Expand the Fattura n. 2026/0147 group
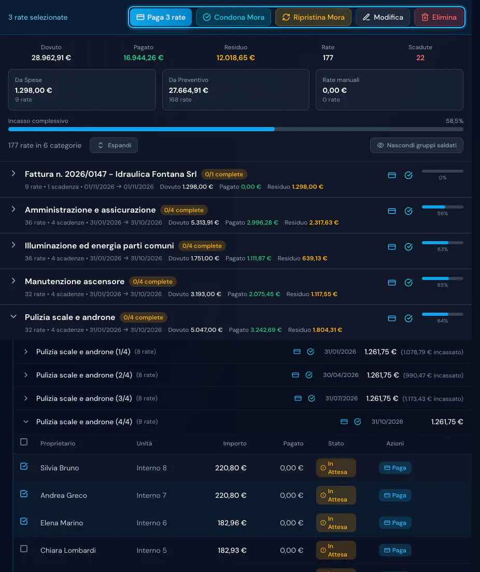480x572 pixels. (x=13, y=173)
